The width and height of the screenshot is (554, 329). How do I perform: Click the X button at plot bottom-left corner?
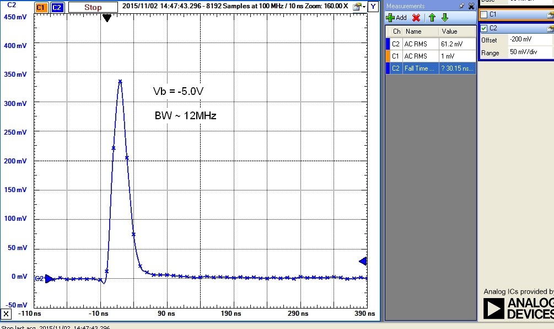[x=6, y=314]
